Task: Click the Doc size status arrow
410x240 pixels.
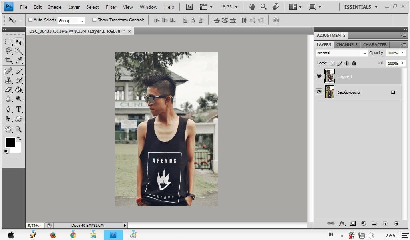Action: coord(125,225)
